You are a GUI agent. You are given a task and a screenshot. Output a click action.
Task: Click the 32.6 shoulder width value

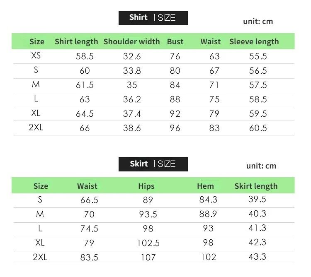tap(132, 57)
